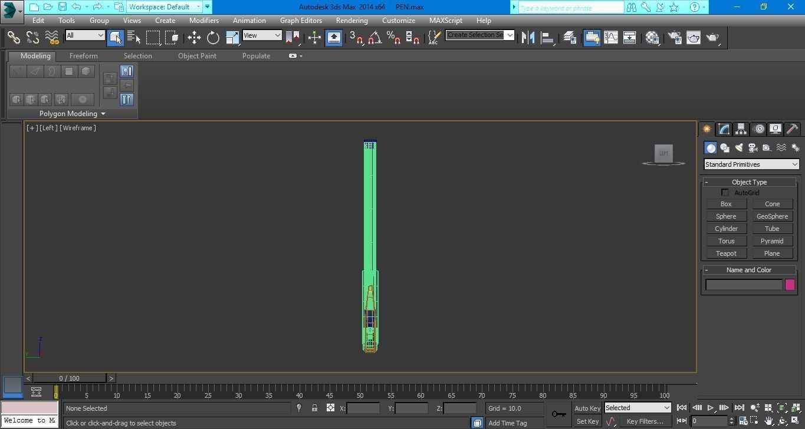Select the Move tool

pos(194,37)
